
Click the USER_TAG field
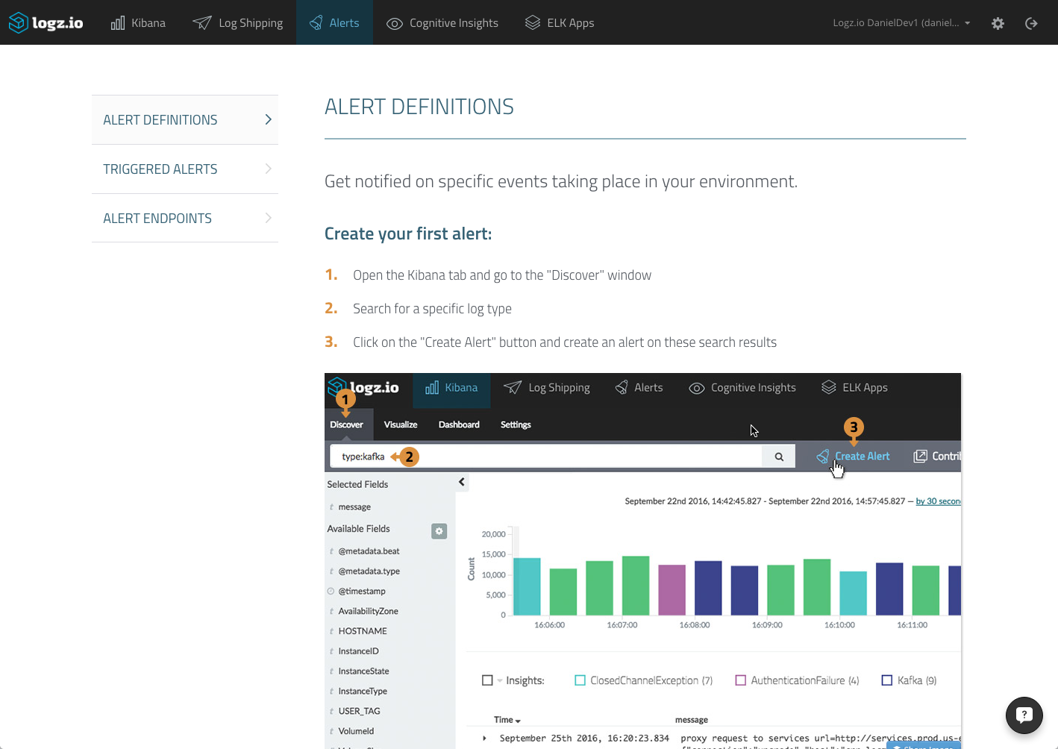click(359, 712)
